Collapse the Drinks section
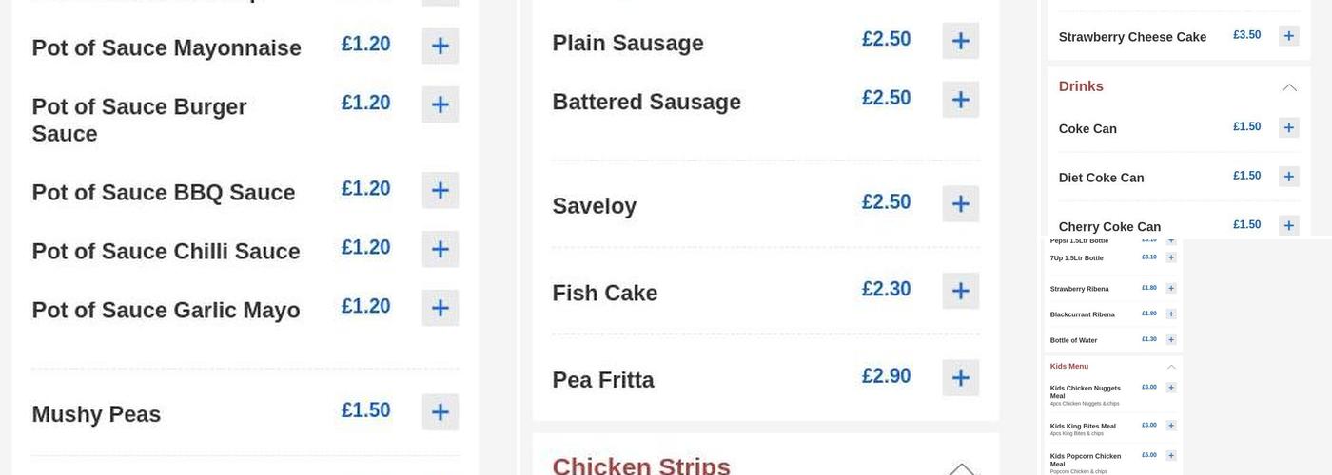The width and height of the screenshot is (1332, 475). tap(1288, 87)
